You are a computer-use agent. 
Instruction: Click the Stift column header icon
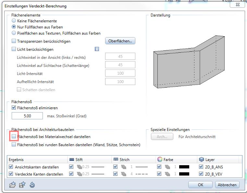[72, 159]
